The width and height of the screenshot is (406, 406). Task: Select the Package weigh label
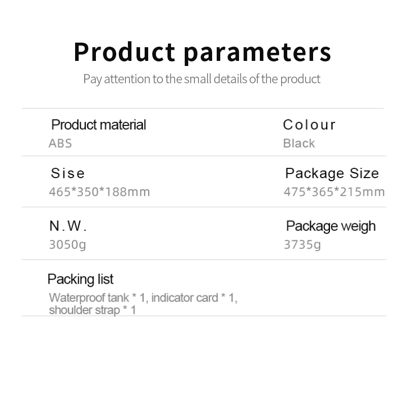pyautogui.click(x=331, y=226)
